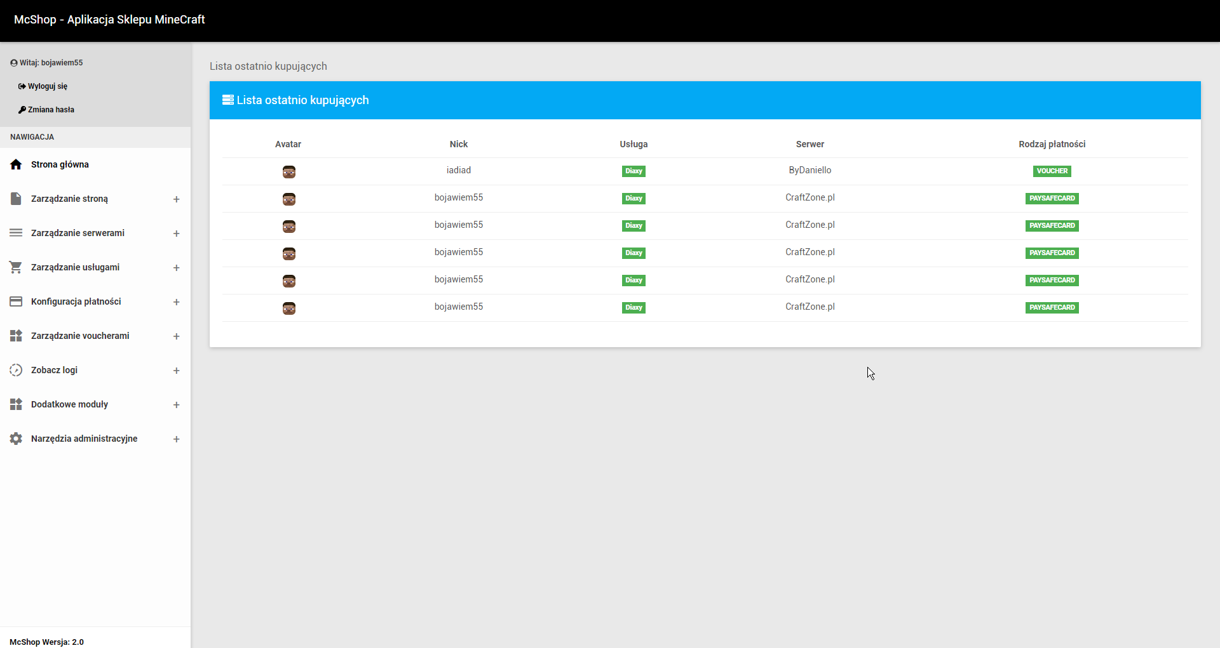The width and height of the screenshot is (1220, 648).
Task: Click the list icon in the blue panel header
Action: point(227,100)
